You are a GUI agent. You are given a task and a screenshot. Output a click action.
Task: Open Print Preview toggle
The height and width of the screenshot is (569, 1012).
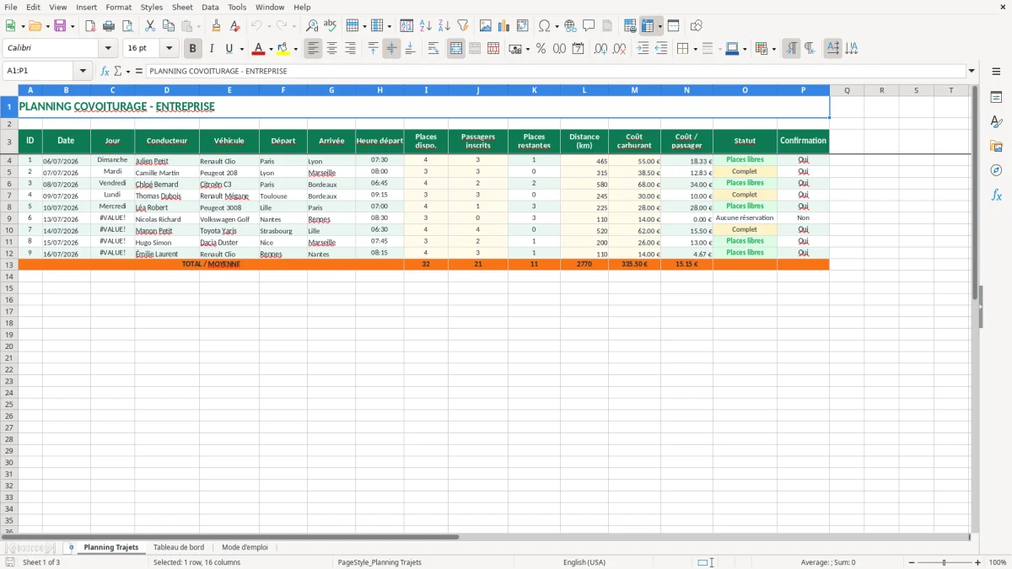coord(127,26)
